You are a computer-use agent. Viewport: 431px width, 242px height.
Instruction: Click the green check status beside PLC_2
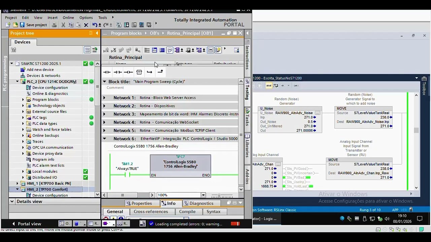pyautogui.click(x=86, y=81)
